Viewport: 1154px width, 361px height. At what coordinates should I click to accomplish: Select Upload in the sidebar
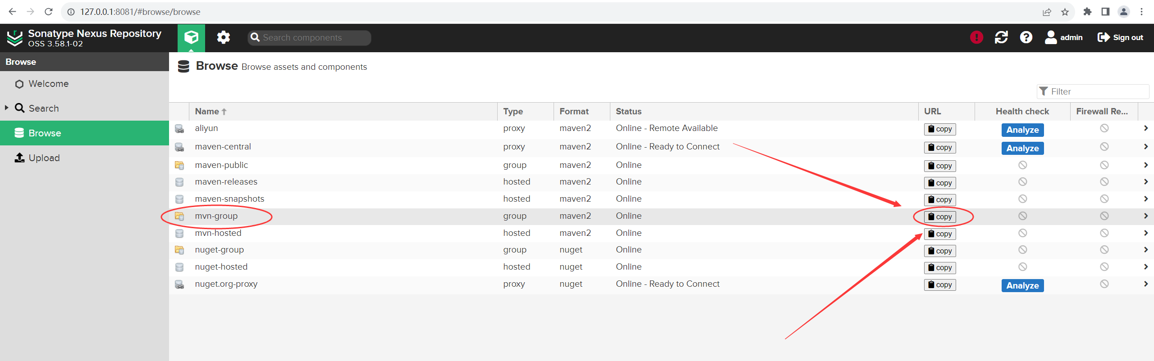[44, 158]
